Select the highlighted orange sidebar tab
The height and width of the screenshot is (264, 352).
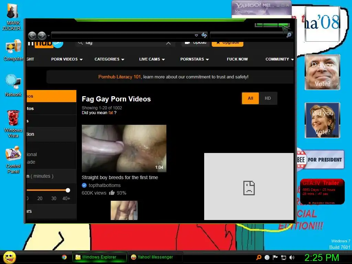tap(52, 96)
